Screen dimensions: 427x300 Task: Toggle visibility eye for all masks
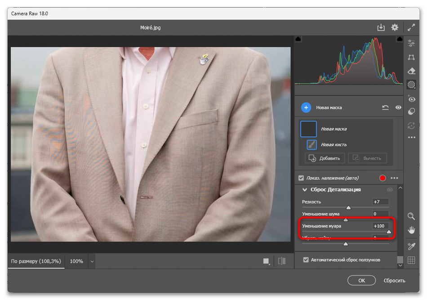(x=398, y=107)
